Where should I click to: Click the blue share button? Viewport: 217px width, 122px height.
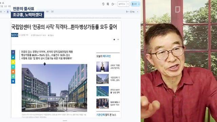134,4
